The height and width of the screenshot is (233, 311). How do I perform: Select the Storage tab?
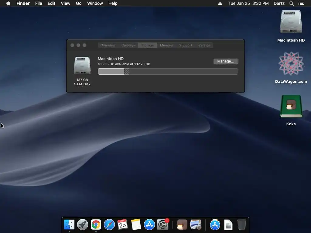tap(147, 45)
